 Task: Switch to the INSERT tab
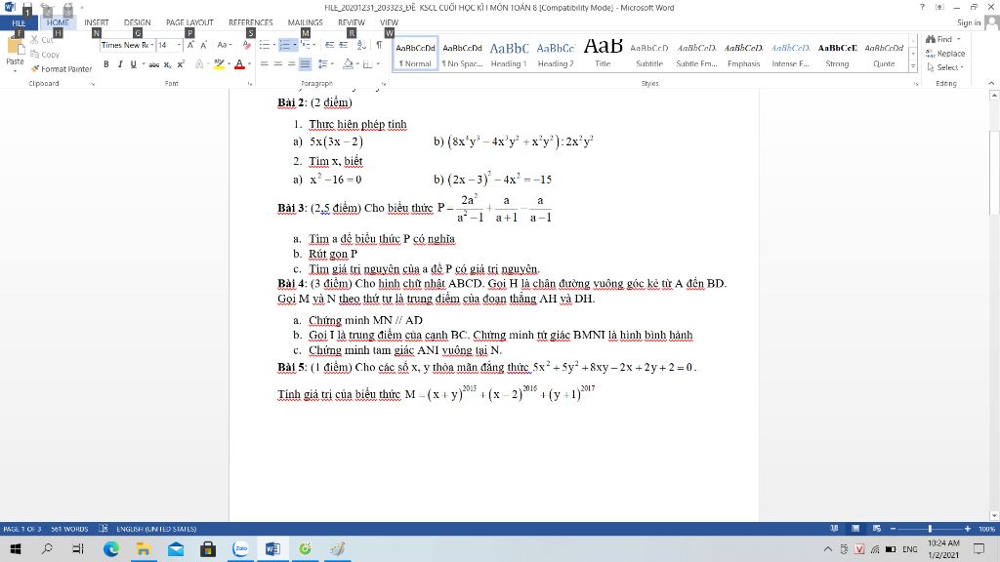pos(97,23)
